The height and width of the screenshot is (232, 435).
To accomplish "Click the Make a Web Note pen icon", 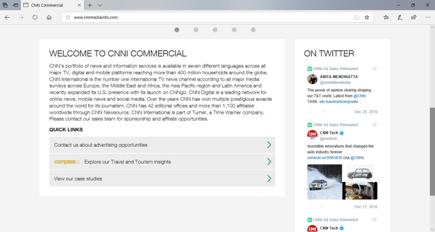I will coord(400,17).
